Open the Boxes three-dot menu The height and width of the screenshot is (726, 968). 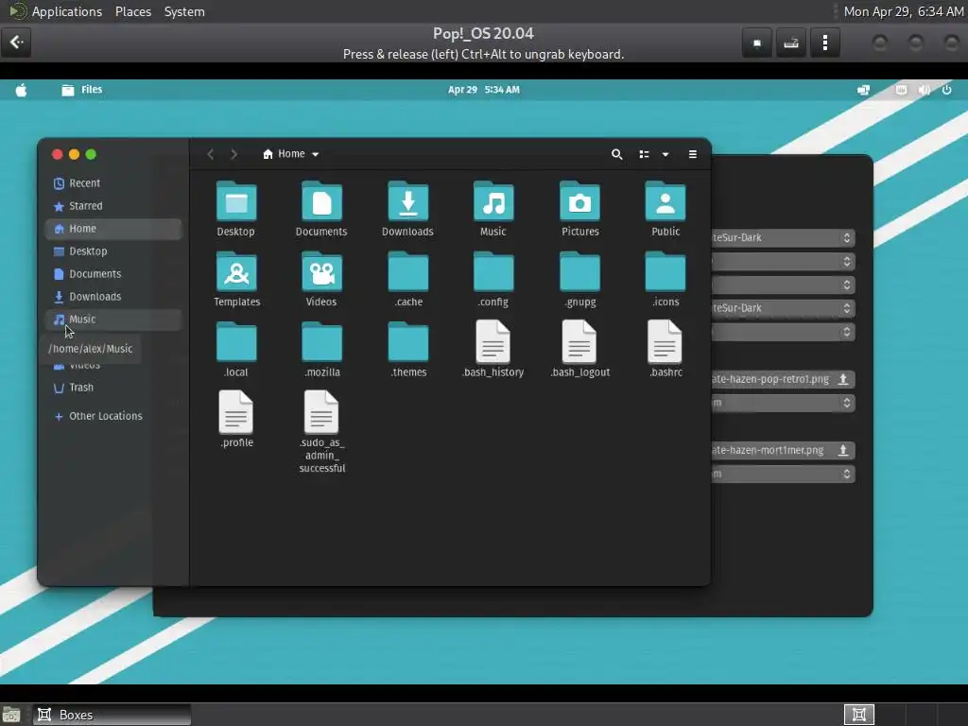tap(824, 43)
